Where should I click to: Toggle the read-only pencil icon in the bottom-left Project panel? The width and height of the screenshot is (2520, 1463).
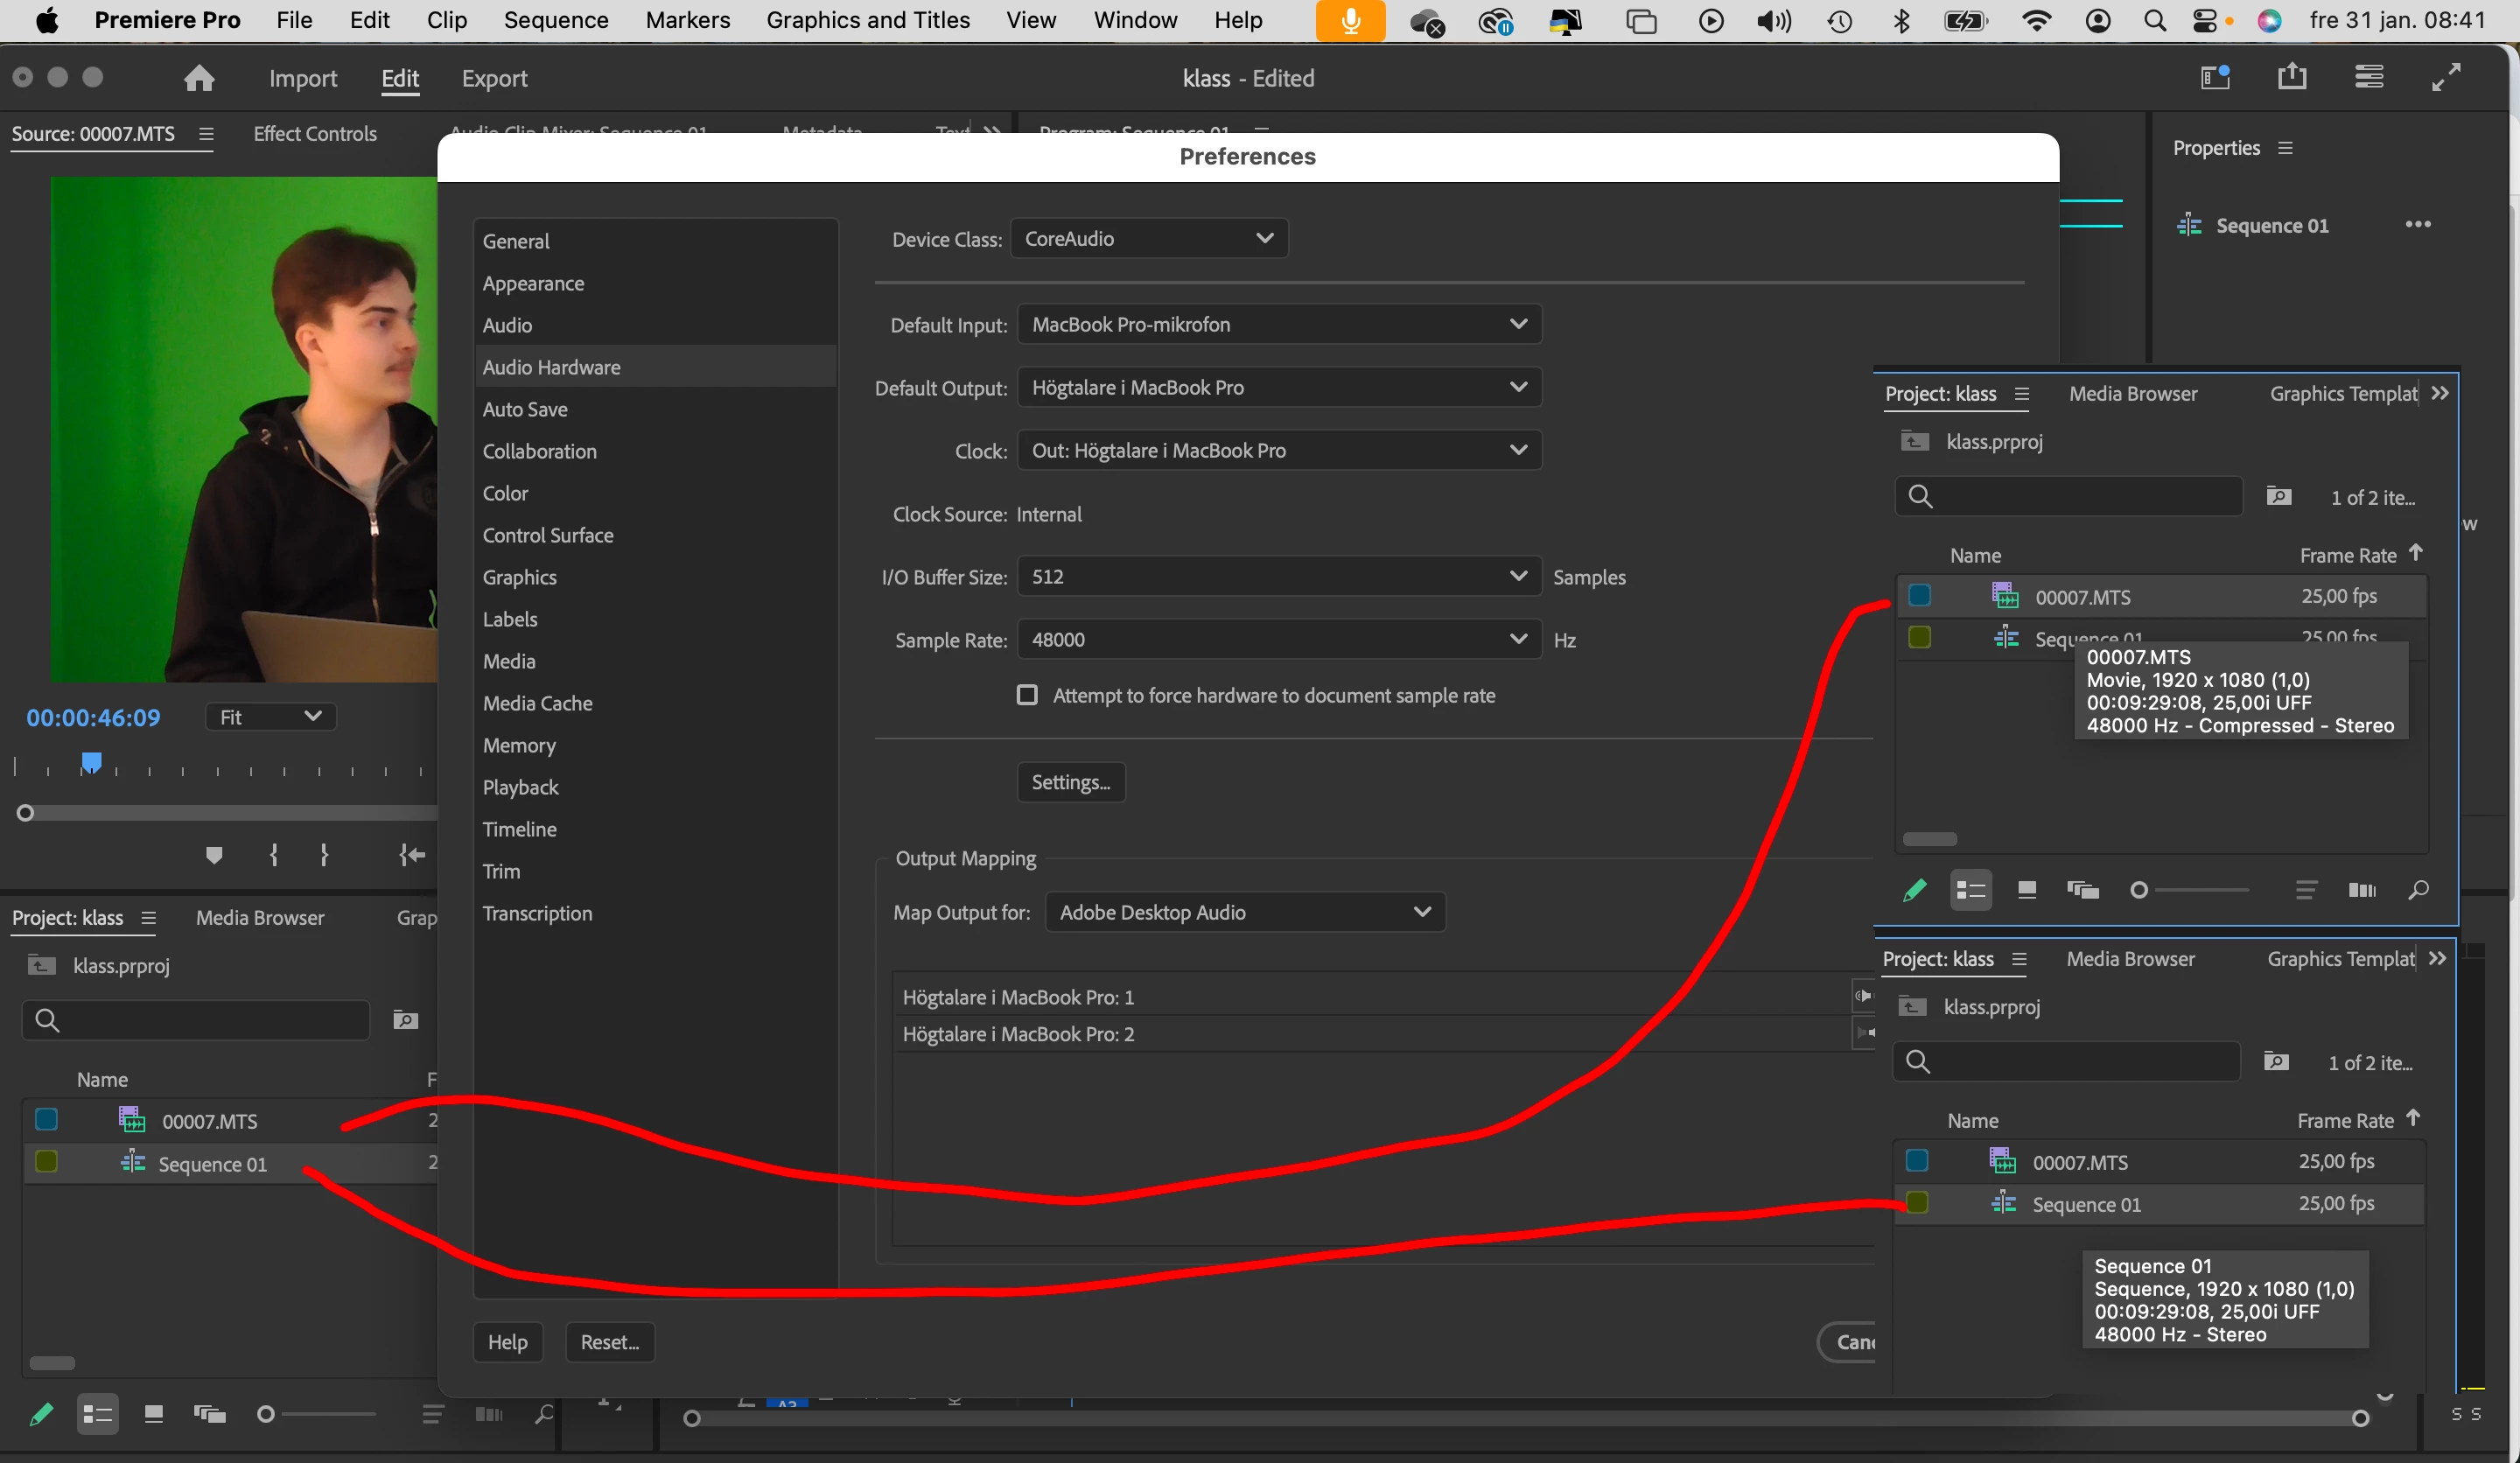pyautogui.click(x=41, y=1414)
